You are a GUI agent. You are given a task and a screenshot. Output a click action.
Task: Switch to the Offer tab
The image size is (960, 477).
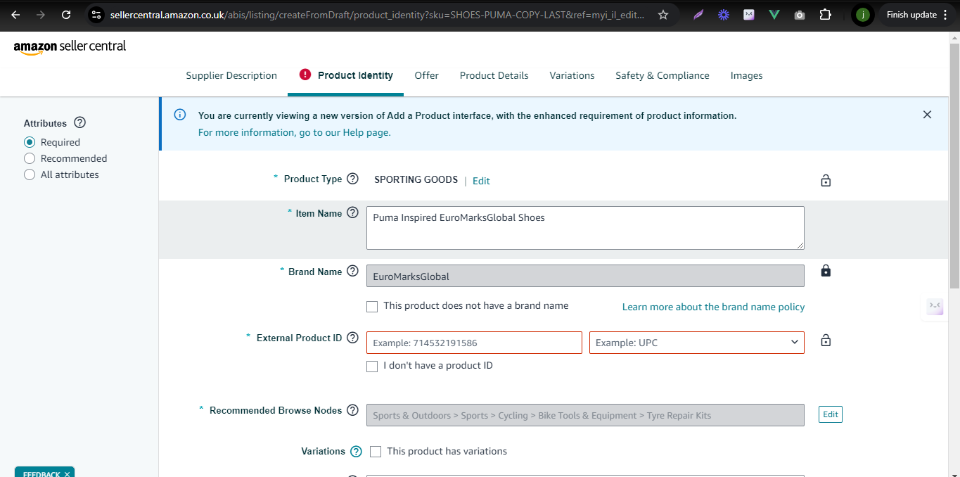(426, 75)
